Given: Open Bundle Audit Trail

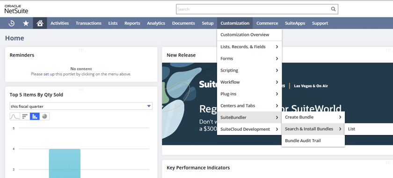Looking at the screenshot, I should tap(313, 141).
